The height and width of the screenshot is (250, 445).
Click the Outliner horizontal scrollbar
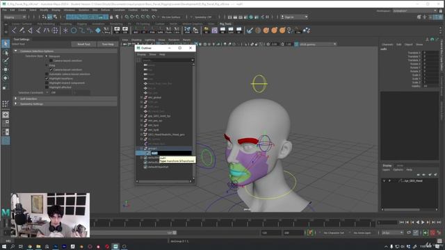pos(164,181)
